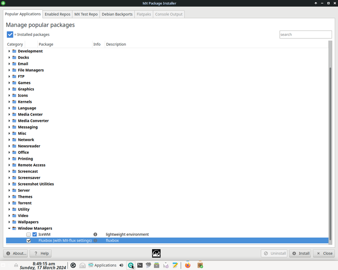This screenshot has width=338, height=270.
Task: Click the green plus window menu icon
Action: 3,3
